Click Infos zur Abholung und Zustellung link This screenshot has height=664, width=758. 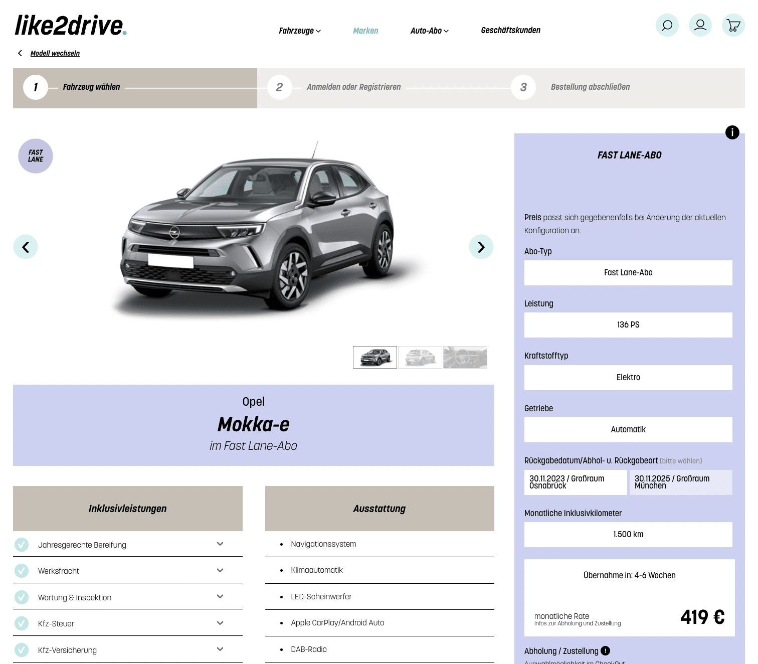578,623
